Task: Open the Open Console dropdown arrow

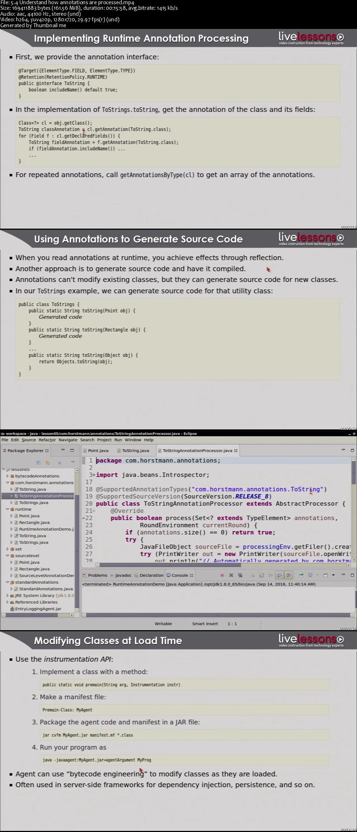Action: pyautogui.click(x=333, y=575)
